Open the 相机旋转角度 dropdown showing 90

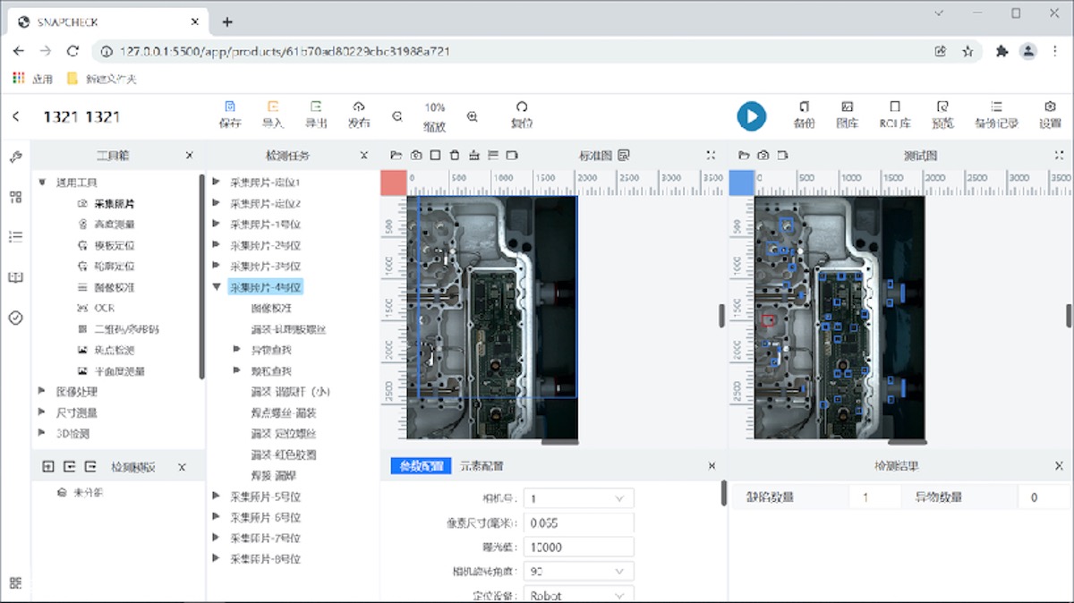(x=579, y=571)
